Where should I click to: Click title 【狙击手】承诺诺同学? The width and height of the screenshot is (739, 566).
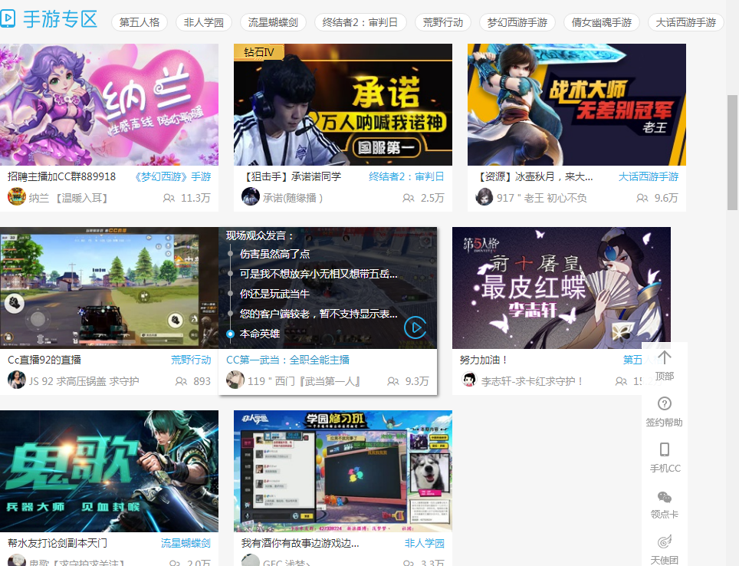click(x=291, y=177)
